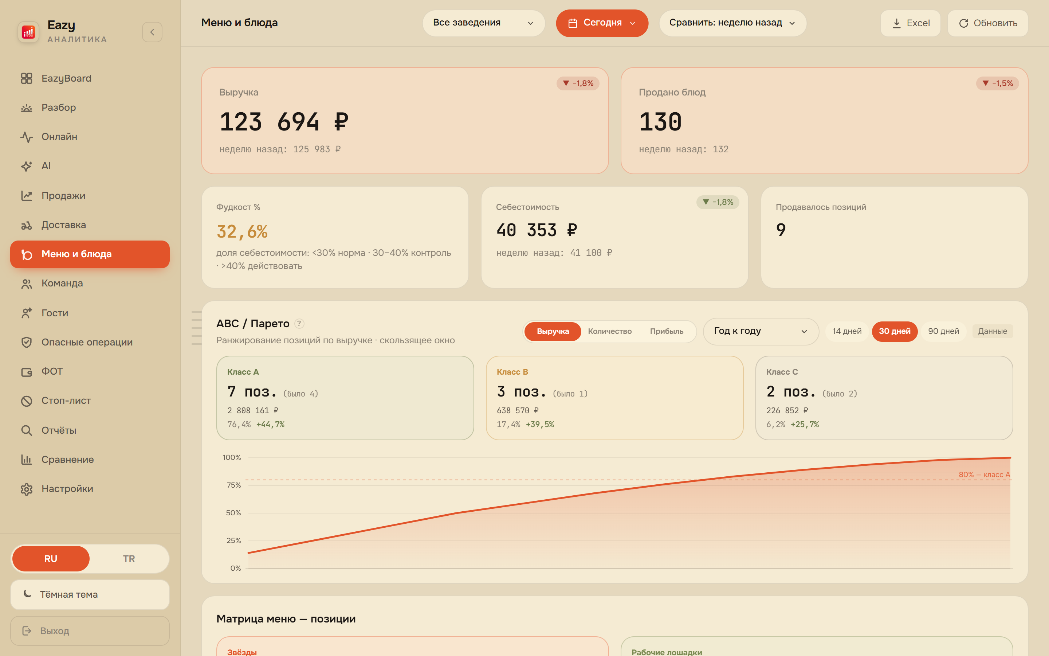Screen dimensions: 1049x656
Task: Click the Сегодня date button label
Action: [x=602, y=23]
